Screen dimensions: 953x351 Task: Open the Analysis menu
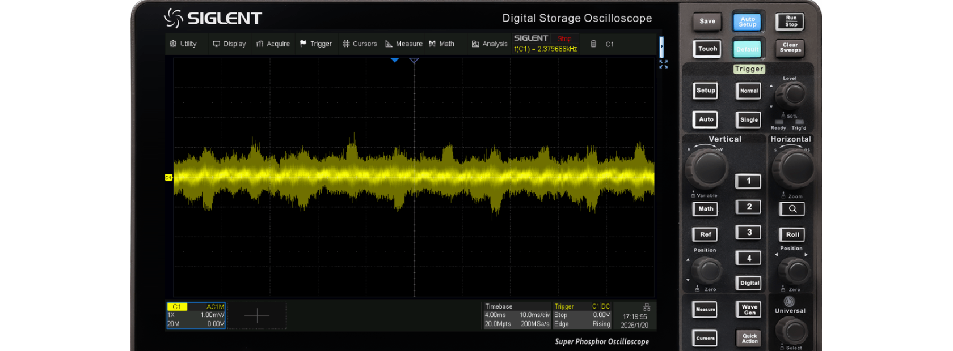click(489, 44)
